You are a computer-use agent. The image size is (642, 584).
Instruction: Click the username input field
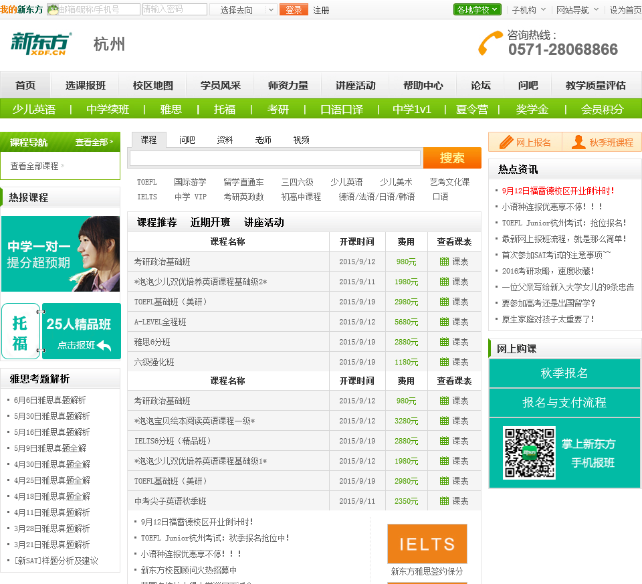click(x=94, y=9)
